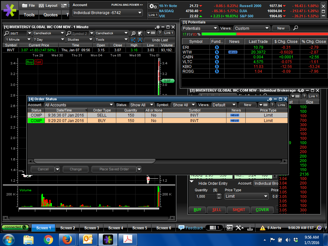
Task: Click the vertical expand chart icon
Action: point(133,40)
